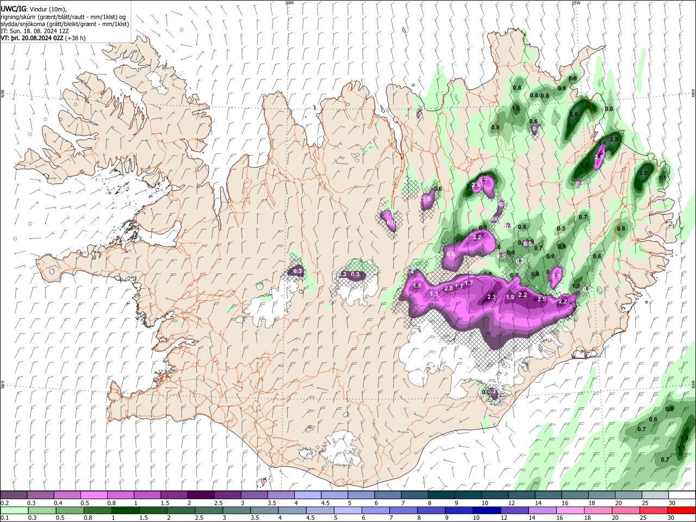Click the purple 12 swatch in the rain scale
The image size is (696, 522).
point(514,511)
